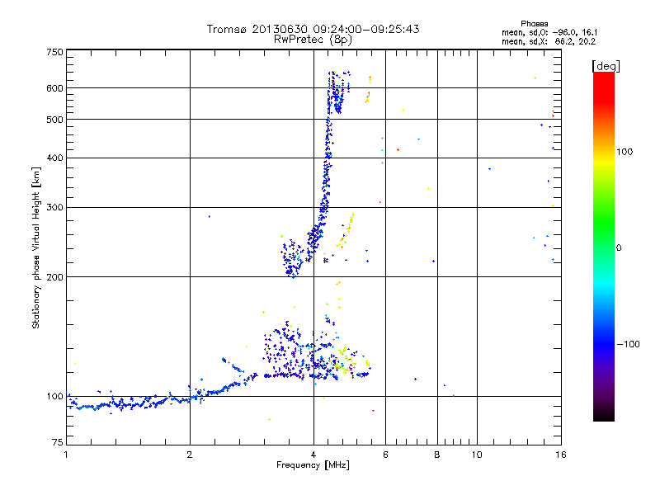660x495 pixels.
Task: Click the x-axis tick label '1'
Action: click(66, 455)
